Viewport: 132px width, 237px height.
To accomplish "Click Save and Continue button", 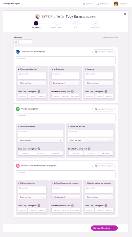I will coord(102,228).
